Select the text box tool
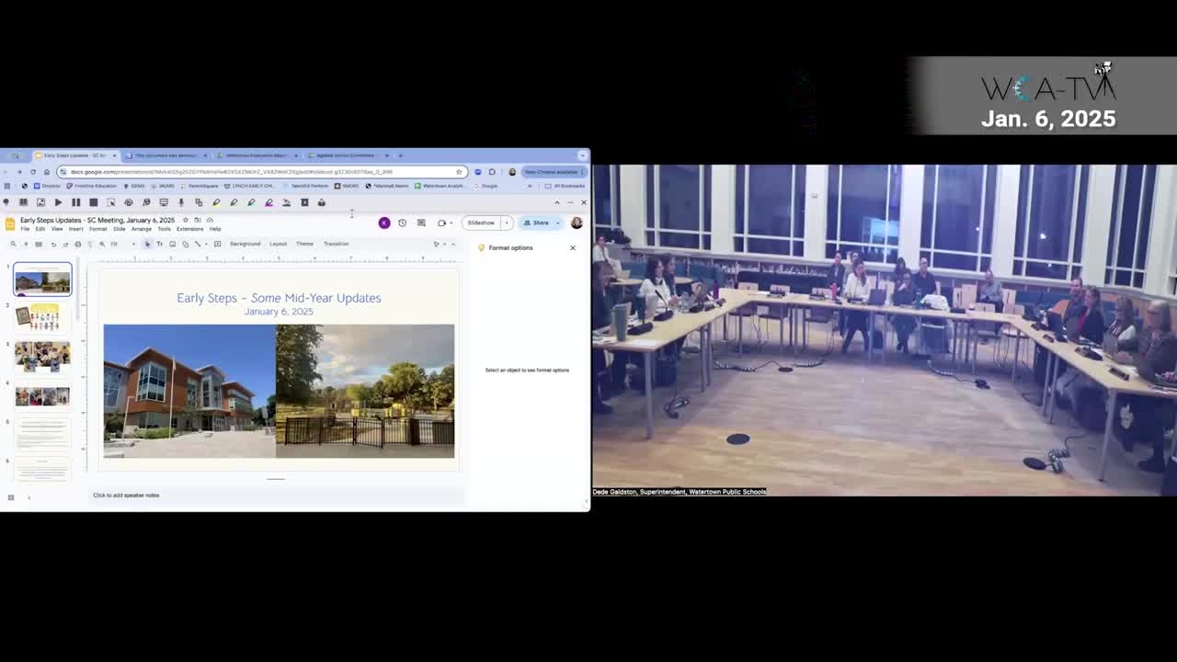This screenshot has height=662, width=1177. point(159,244)
